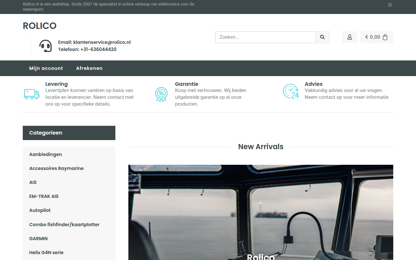Go to Afrekenen menu item
416x260 pixels.
tap(89, 68)
